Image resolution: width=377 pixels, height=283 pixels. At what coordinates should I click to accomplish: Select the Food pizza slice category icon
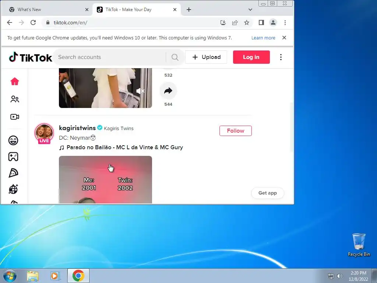(x=13, y=173)
